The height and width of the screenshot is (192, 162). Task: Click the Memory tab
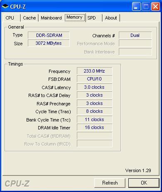click(75, 17)
